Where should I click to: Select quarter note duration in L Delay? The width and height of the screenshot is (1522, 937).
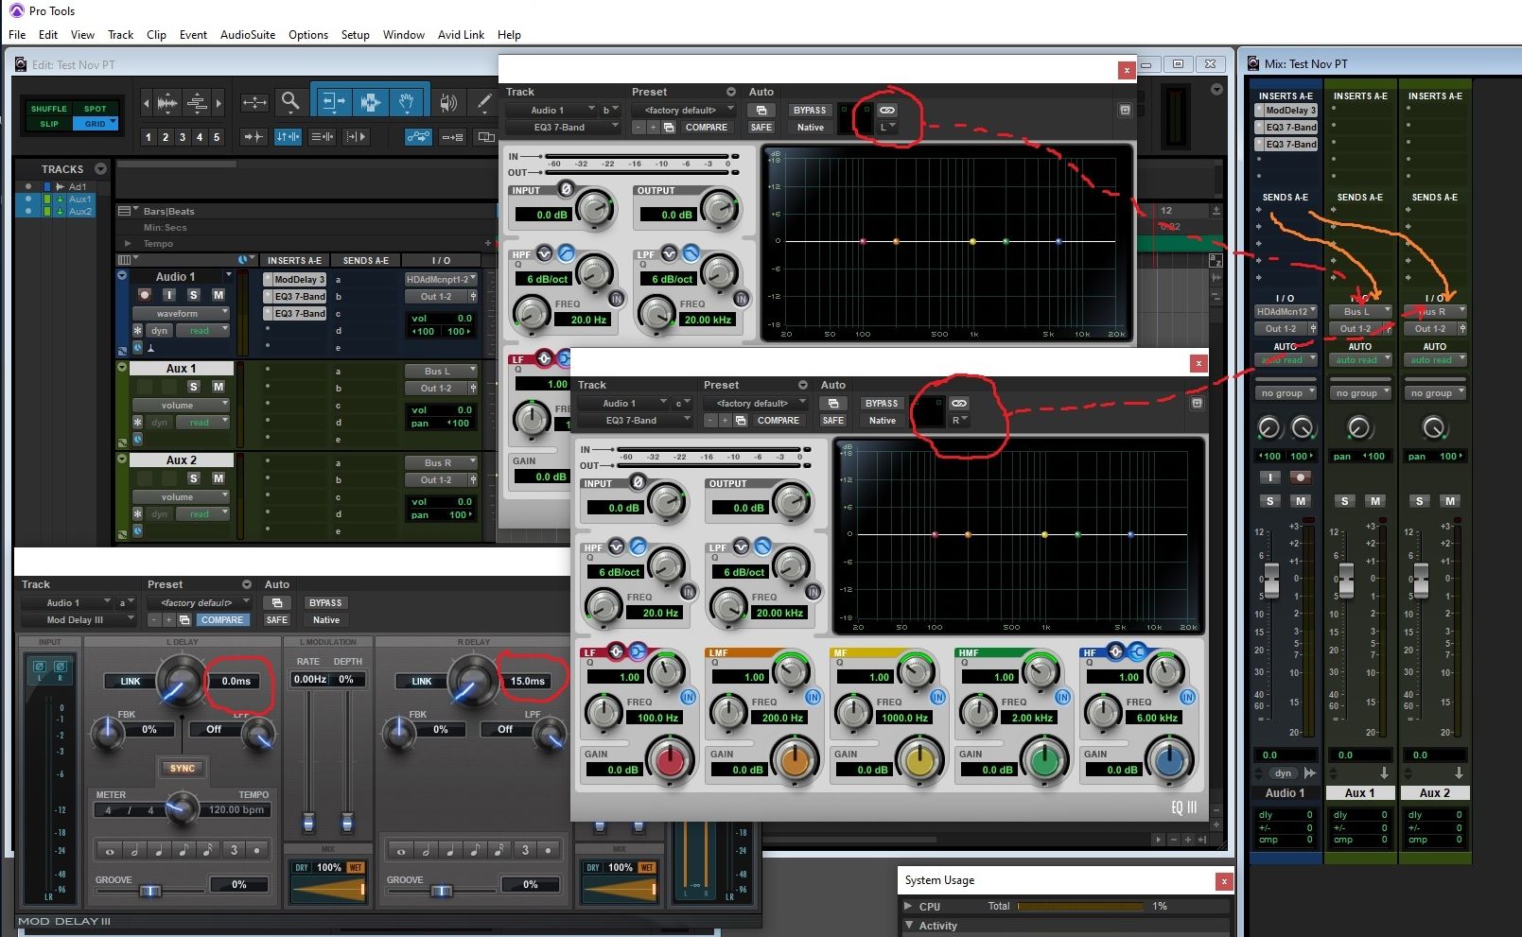(x=158, y=850)
